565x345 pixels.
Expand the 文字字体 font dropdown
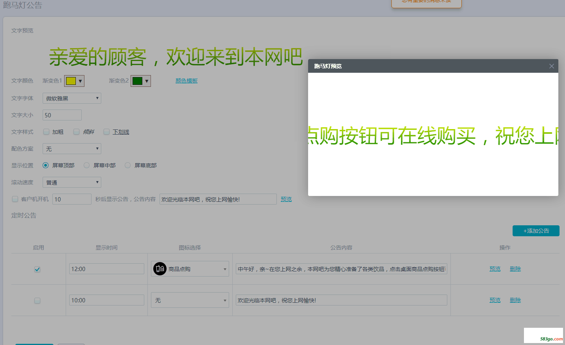click(x=72, y=98)
